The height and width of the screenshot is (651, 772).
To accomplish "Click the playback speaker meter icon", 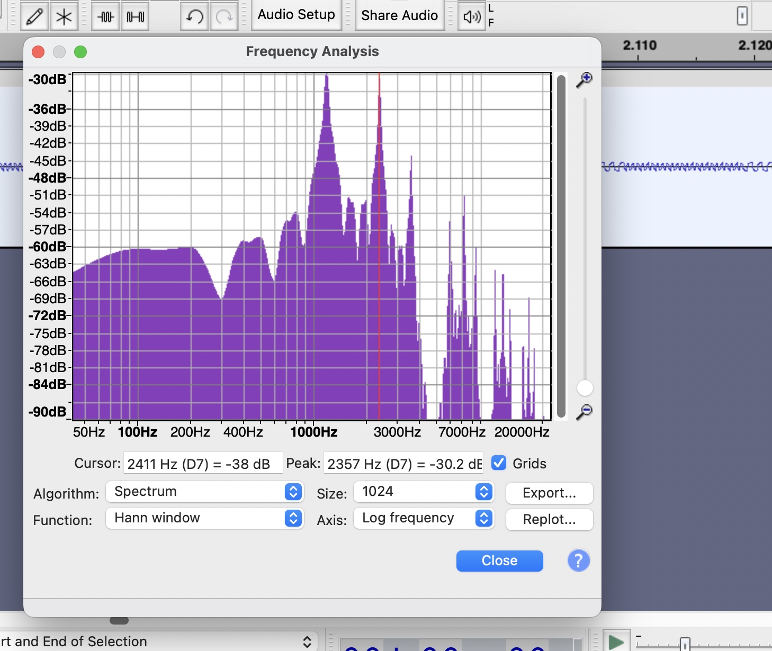I will [472, 16].
